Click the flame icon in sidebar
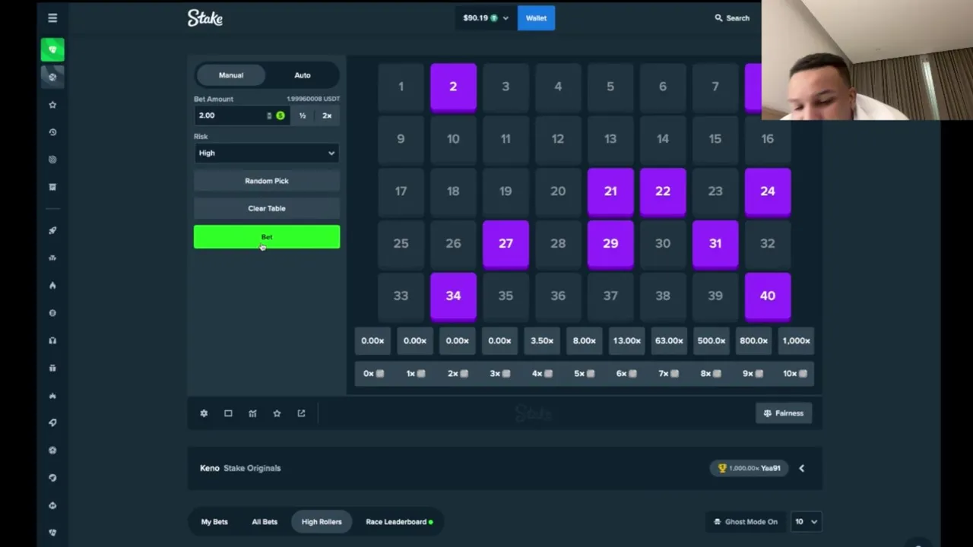This screenshot has height=547, width=973. click(52, 286)
